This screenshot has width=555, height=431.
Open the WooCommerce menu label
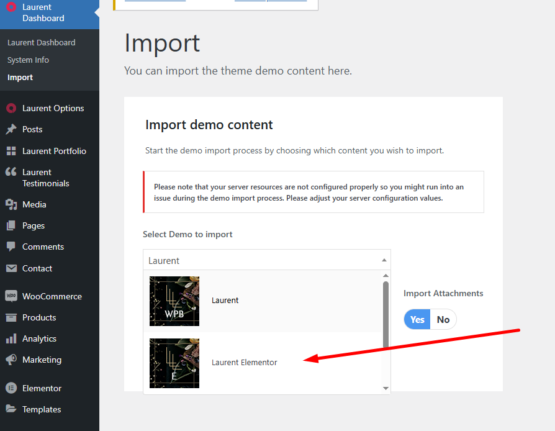pyautogui.click(x=52, y=296)
